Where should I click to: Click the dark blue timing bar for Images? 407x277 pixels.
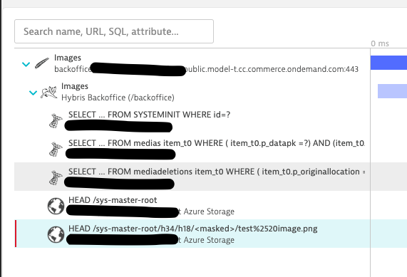click(388, 63)
